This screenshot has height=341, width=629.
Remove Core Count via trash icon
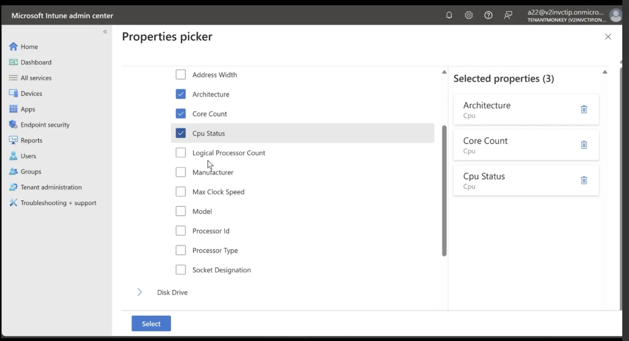[584, 145]
